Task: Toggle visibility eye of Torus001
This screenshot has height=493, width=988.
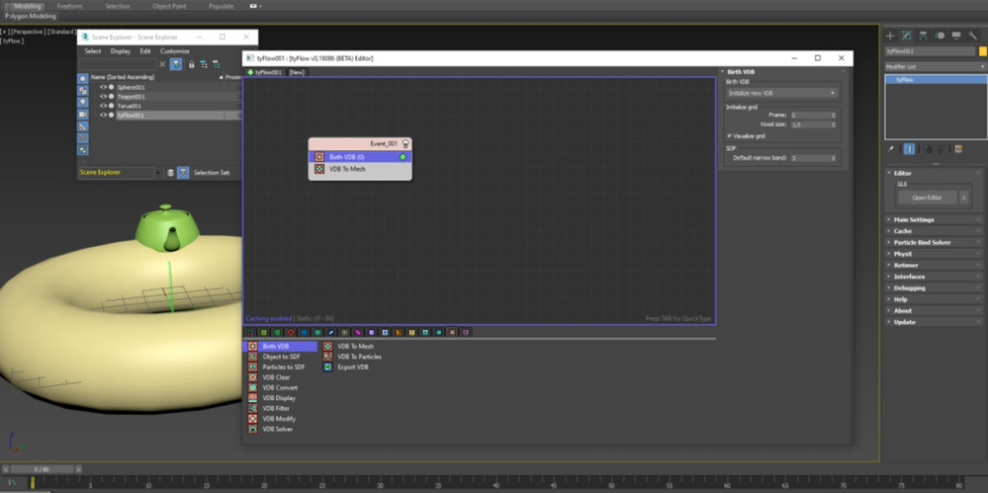Action: pyautogui.click(x=103, y=106)
